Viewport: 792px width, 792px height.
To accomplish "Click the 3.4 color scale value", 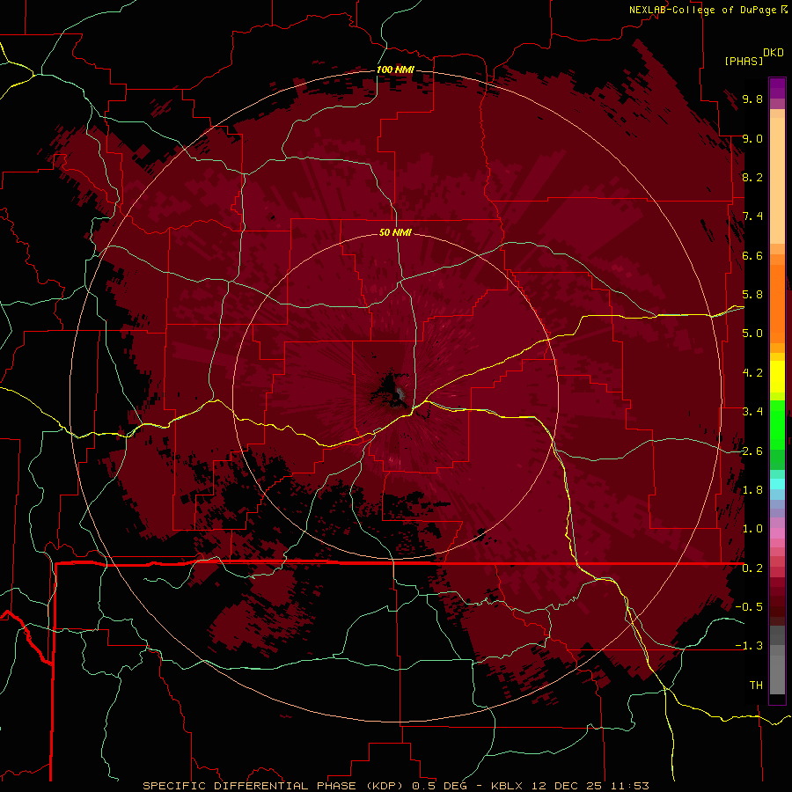I will tap(752, 412).
